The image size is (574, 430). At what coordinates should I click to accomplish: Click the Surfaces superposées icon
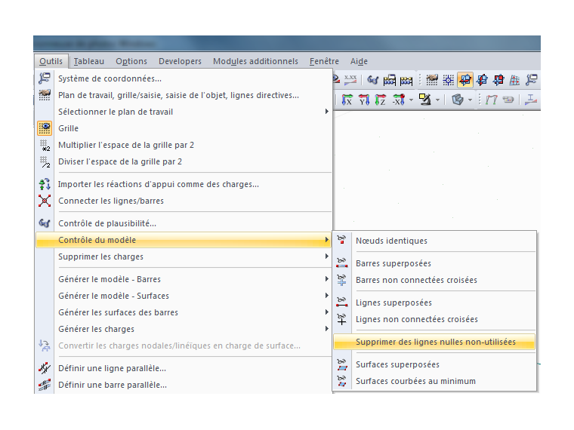click(341, 364)
